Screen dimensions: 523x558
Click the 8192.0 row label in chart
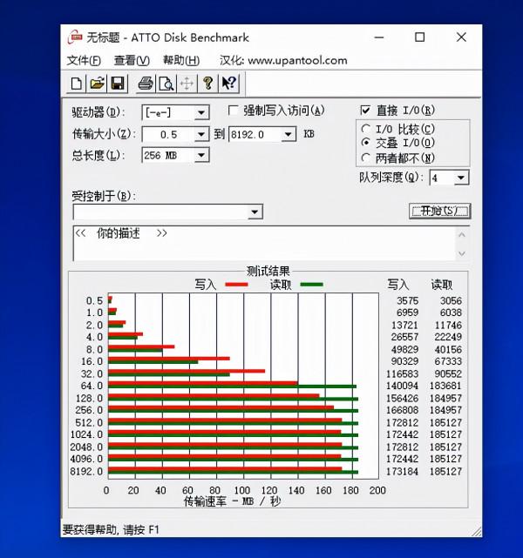click(x=86, y=472)
